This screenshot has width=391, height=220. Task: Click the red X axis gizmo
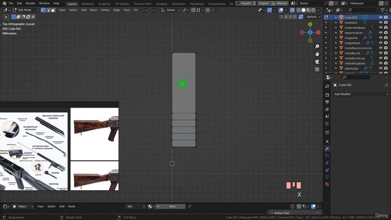(318, 32)
